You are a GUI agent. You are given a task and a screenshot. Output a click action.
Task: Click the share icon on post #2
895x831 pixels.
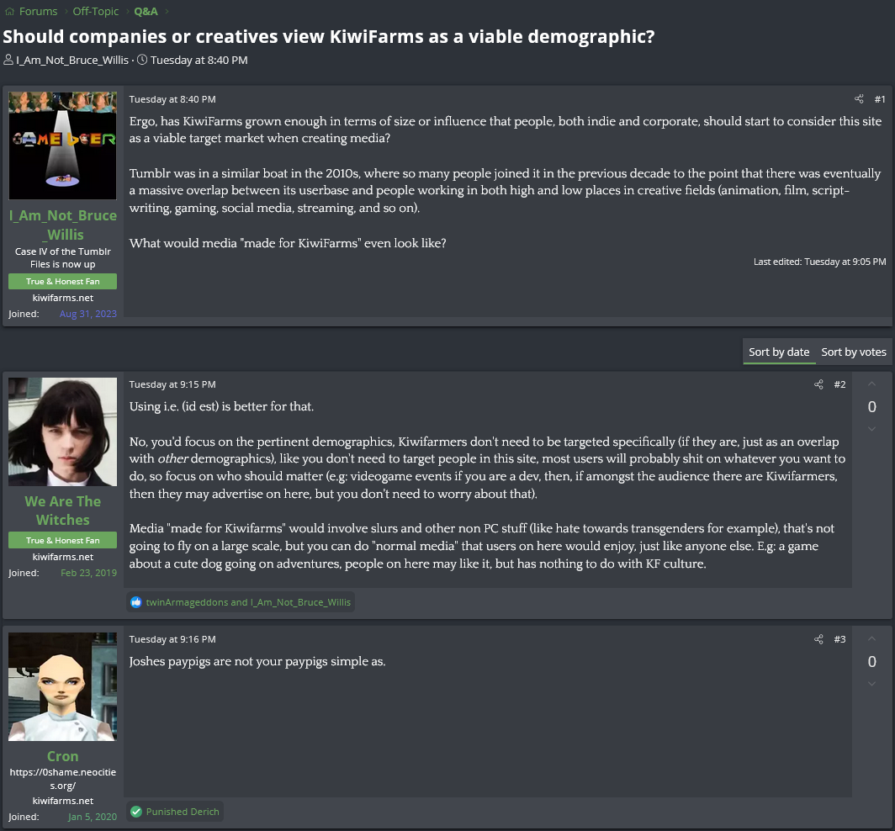(818, 384)
